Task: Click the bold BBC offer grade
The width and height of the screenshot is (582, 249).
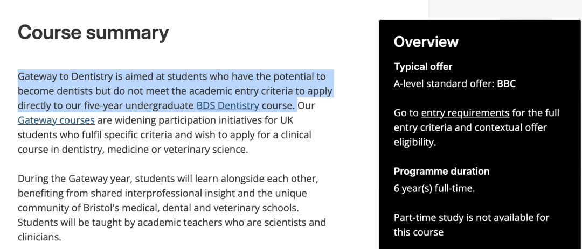Action: point(507,84)
